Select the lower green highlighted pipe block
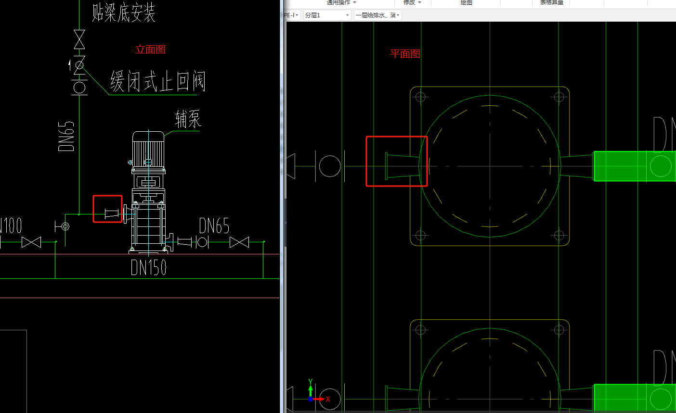 pyautogui.click(x=634, y=398)
